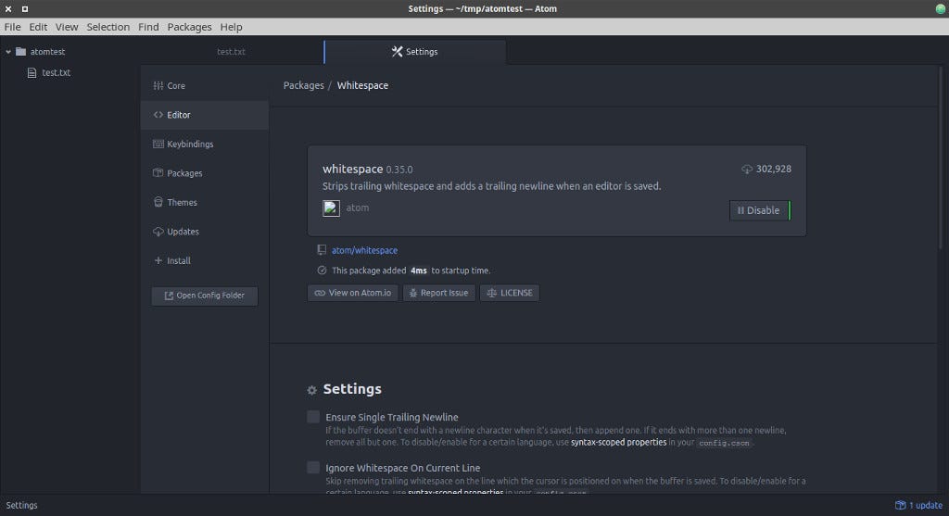
Task: Click the Open Config Folder button
Action: (x=205, y=296)
